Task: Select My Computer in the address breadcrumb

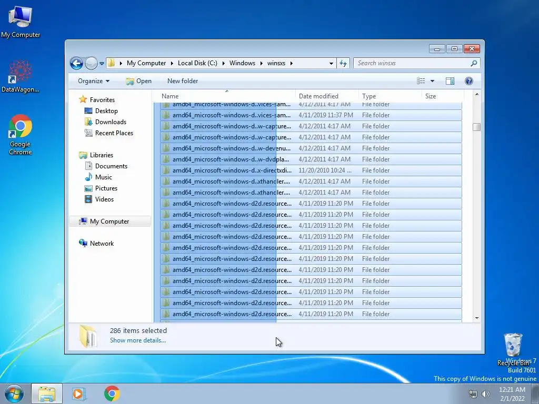Action: (x=146, y=63)
